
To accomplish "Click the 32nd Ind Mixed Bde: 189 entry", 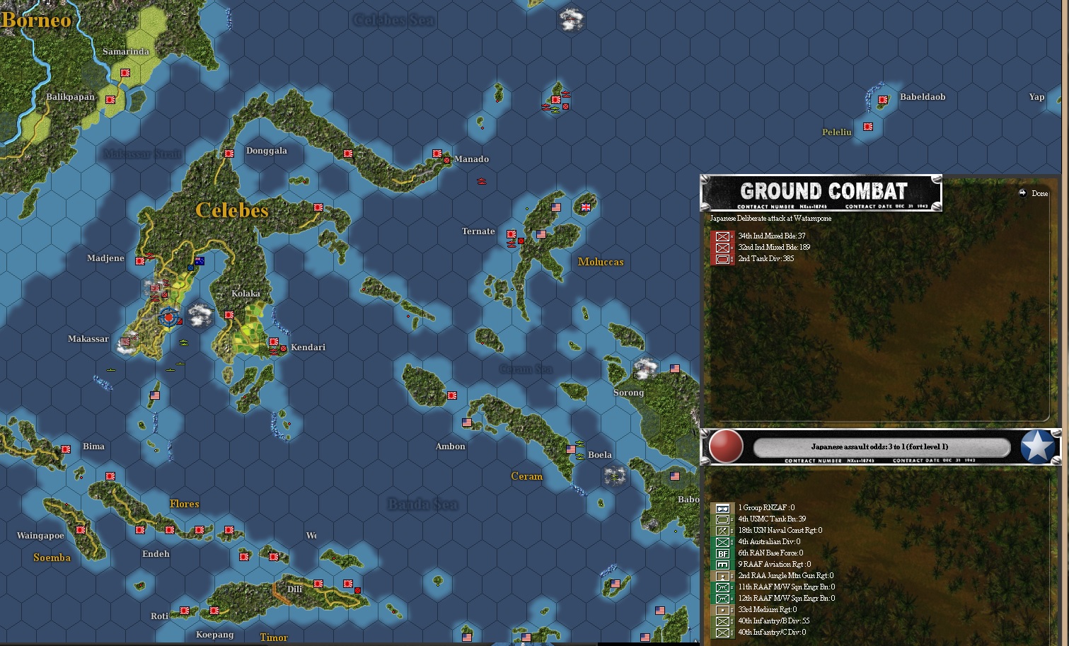I will 774,248.
